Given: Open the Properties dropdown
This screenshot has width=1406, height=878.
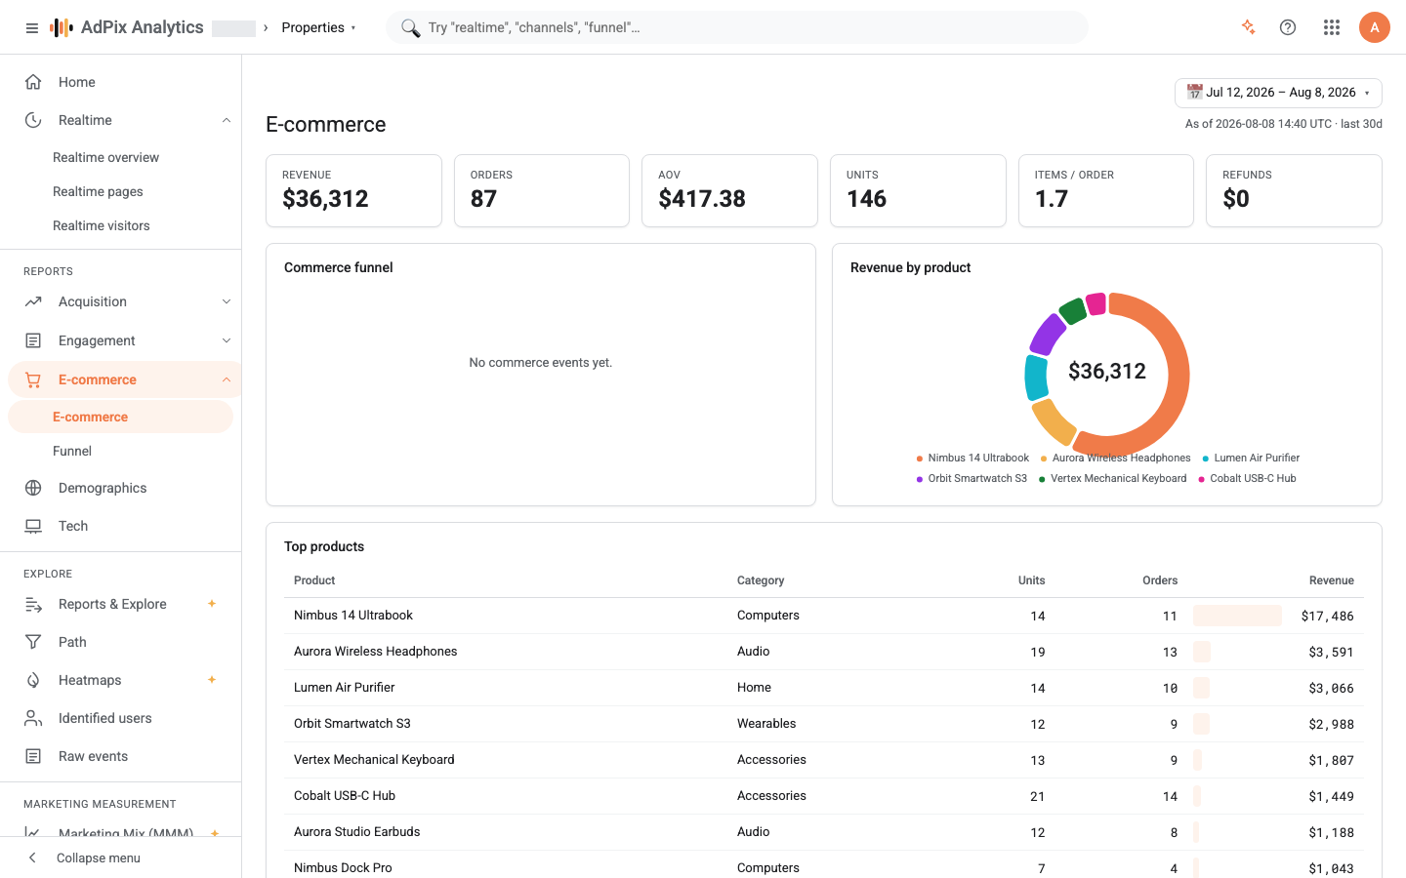Looking at the screenshot, I should tap(319, 27).
